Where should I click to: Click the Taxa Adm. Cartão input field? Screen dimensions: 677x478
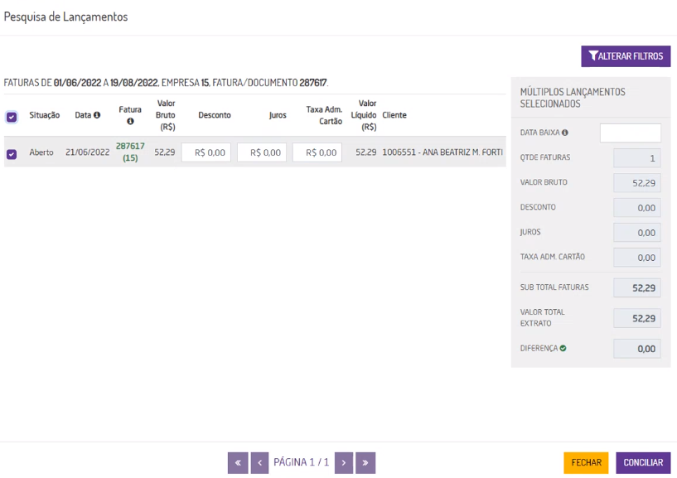(317, 152)
